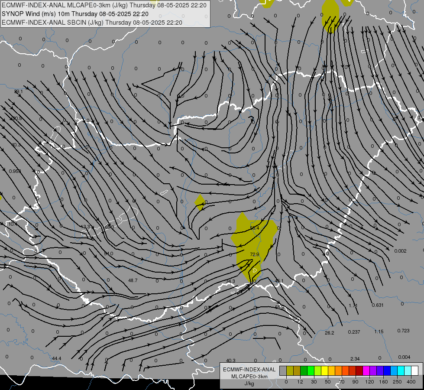Click the cyan legend swatch
This screenshot has height=390, width=424.
click(x=401, y=370)
